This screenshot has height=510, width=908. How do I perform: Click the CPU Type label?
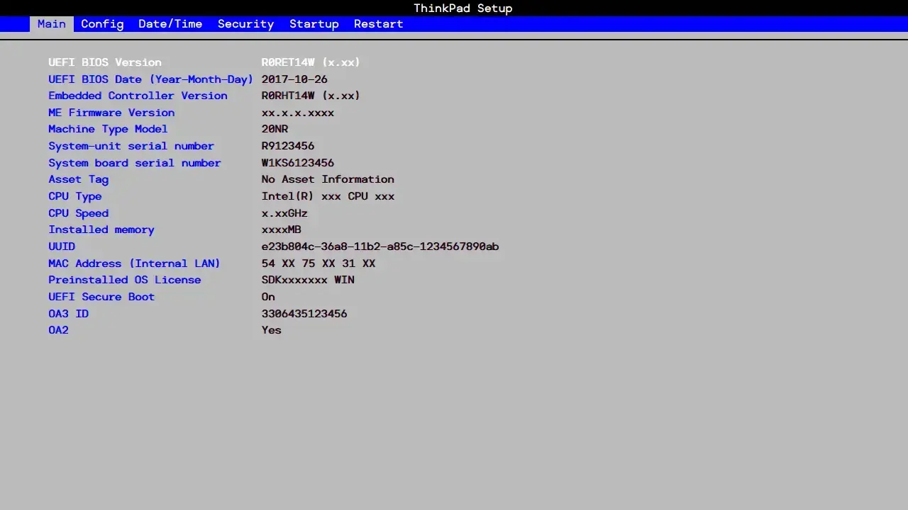[x=75, y=196]
